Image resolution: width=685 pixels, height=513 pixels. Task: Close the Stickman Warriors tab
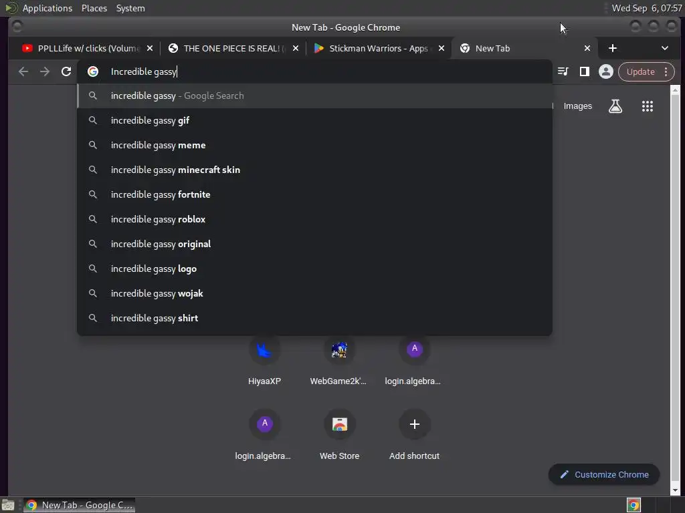442,48
